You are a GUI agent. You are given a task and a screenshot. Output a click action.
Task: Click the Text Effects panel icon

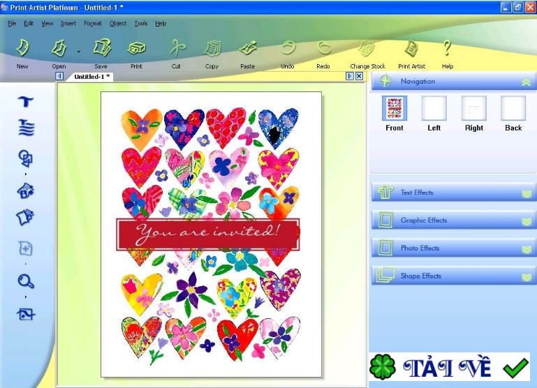point(385,193)
